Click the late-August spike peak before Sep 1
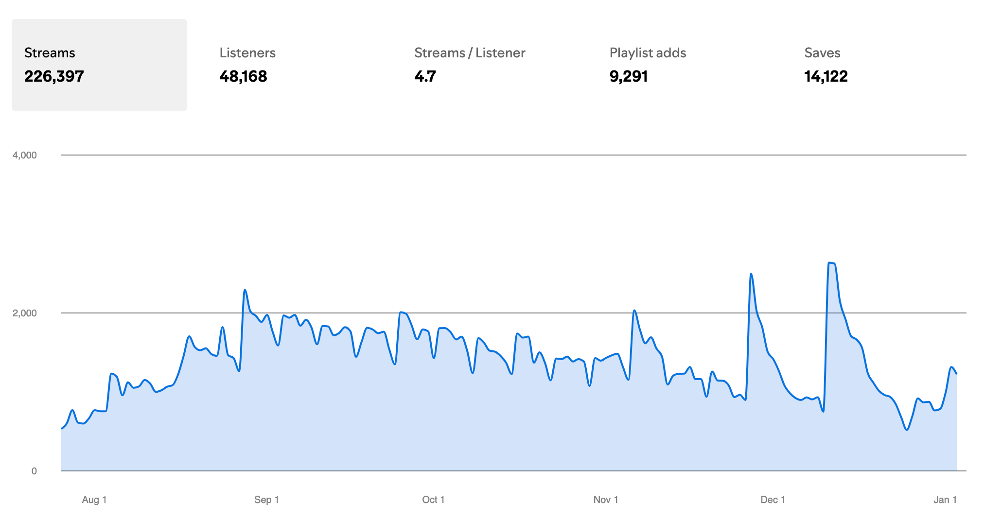The width and height of the screenshot is (984, 520). (245, 290)
